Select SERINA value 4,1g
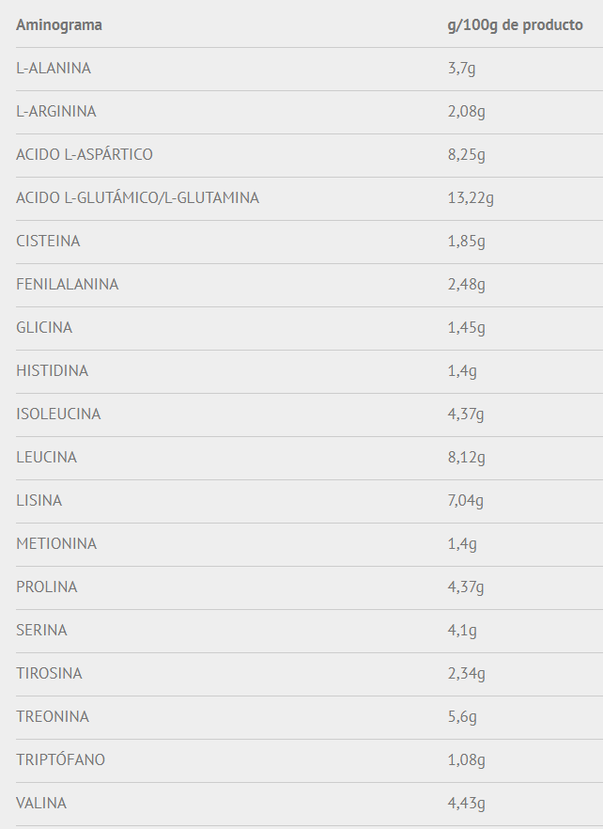The width and height of the screenshot is (603, 829). (x=462, y=631)
